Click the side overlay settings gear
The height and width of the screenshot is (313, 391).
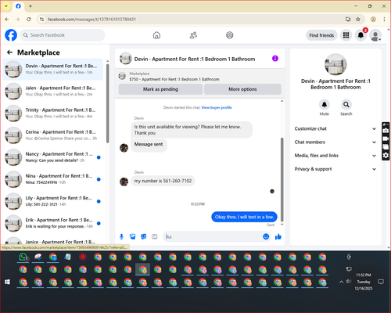coord(386,156)
